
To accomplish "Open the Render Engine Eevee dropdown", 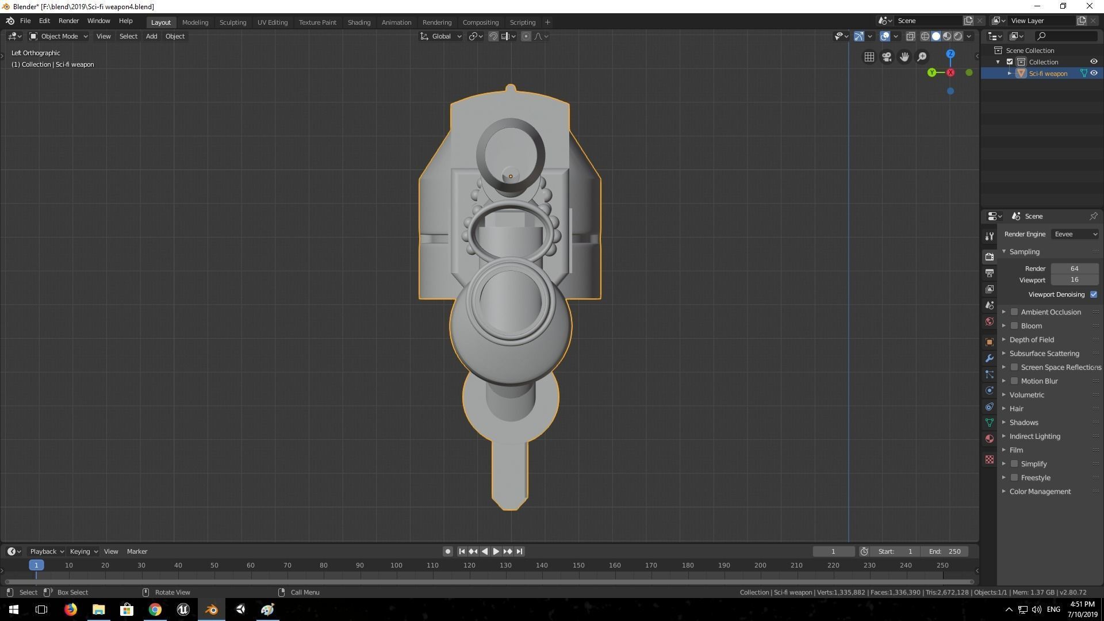I will (x=1075, y=234).
